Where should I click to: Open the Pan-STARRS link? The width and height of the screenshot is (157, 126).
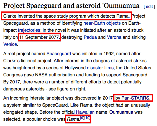(135, 98)
